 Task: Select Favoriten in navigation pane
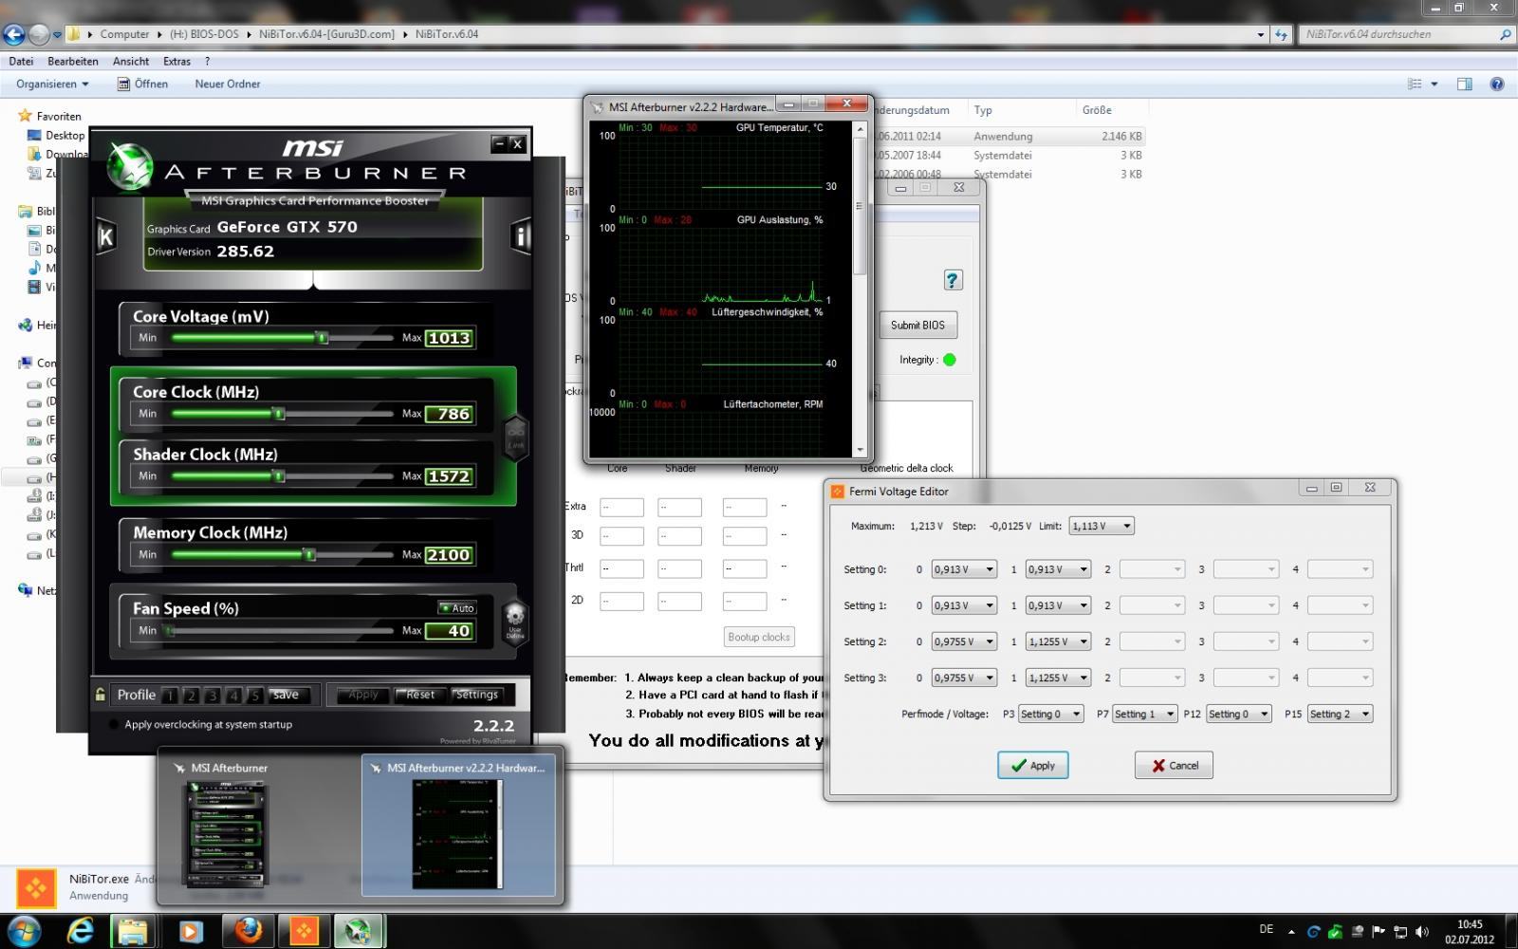(59, 116)
